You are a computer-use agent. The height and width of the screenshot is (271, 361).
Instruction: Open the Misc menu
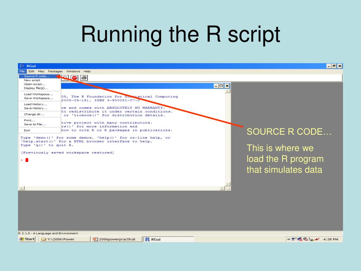pyautogui.click(x=41, y=71)
